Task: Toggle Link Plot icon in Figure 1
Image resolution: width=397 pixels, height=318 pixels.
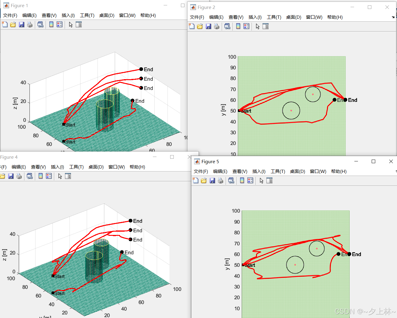Action: click(x=41, y=24)
